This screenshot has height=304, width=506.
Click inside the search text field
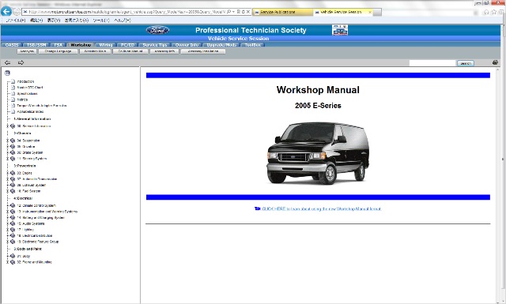click(432, 63)
